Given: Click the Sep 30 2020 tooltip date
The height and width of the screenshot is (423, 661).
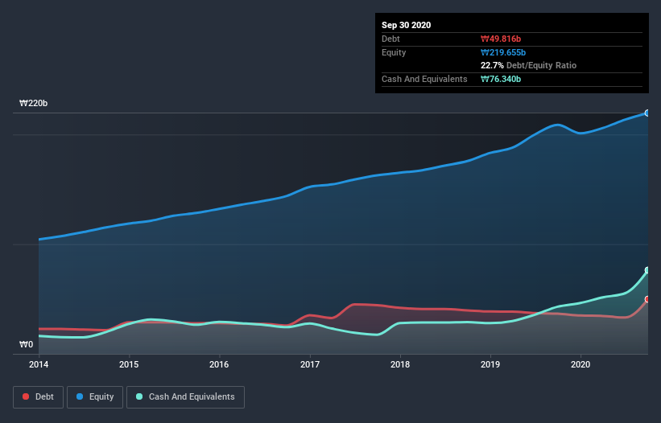Looking at the screenshot, I should coord(406,25).
